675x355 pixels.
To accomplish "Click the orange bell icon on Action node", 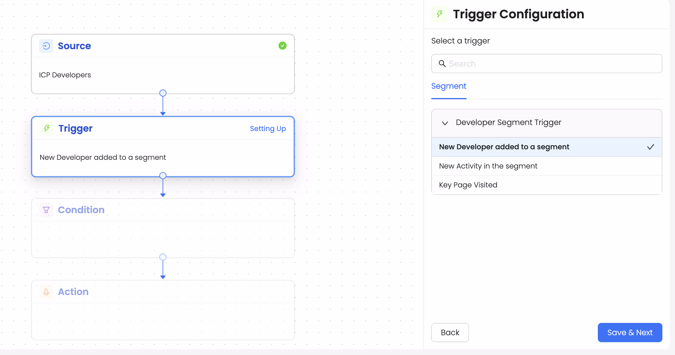I will click(x=46, y=291).
